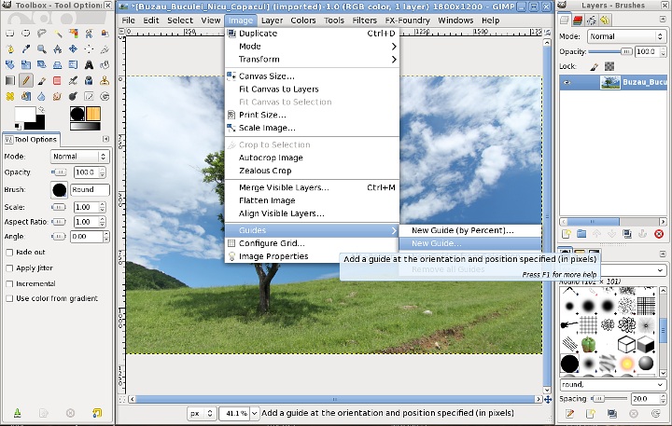
Task: Duplicate the layer using the duplicate icon
Action: [x=627, y=234]
